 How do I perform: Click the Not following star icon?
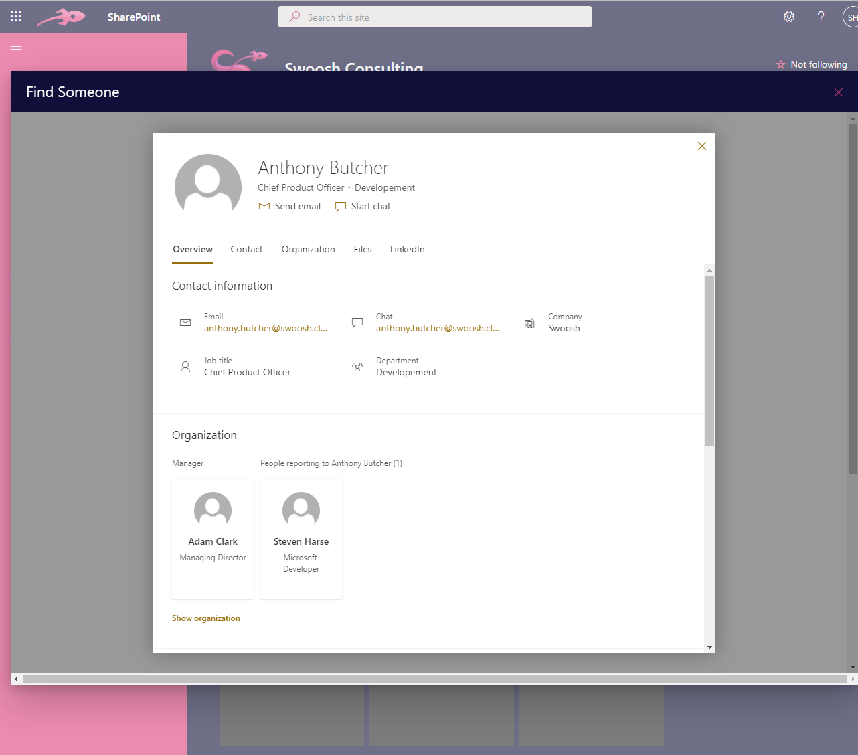point(780,64)
